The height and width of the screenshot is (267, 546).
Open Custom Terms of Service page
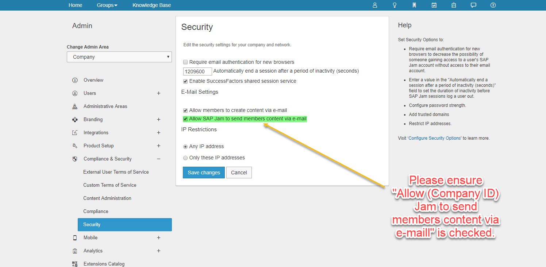pyautogui.click(x=110, y=185)
